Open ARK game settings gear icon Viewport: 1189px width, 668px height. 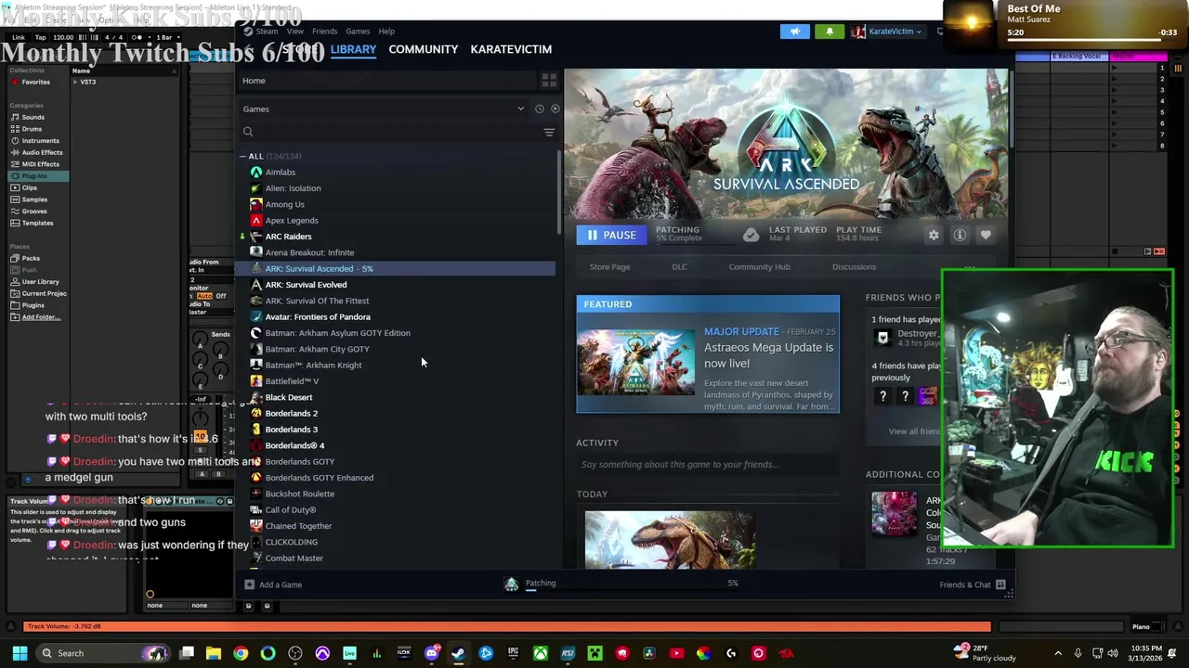coord(934,235)
